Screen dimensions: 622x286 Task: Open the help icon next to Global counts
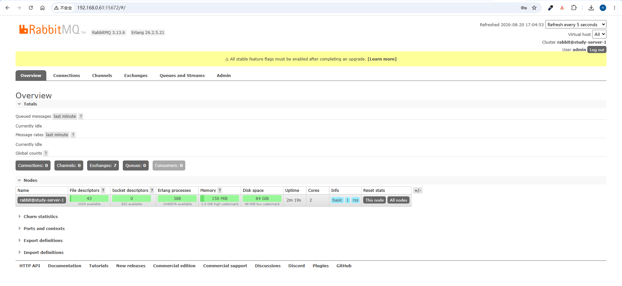[x=46, y=153]
